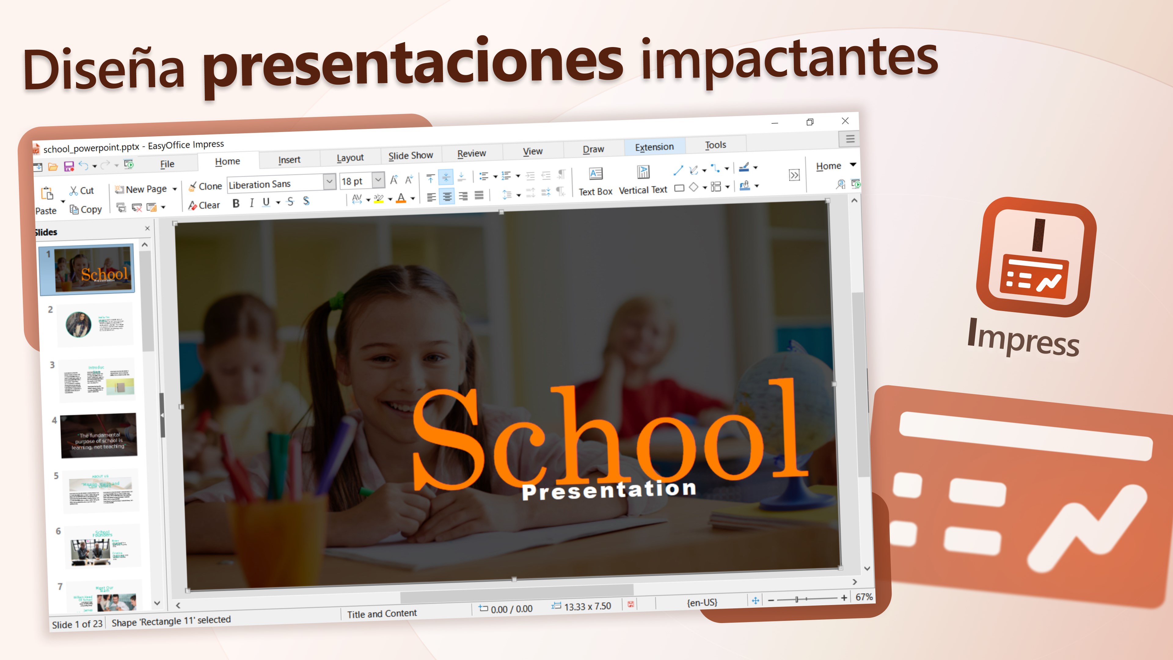Image resolution: width=1173 pixels, height=660 pixels.
Task: Switch to the Review tab
Action: 471,153
